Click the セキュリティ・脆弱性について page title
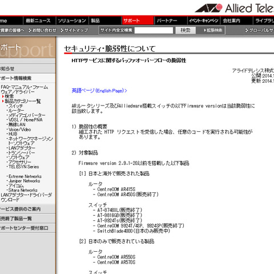Viewport: 274px width, 274px height. point(110,49)
